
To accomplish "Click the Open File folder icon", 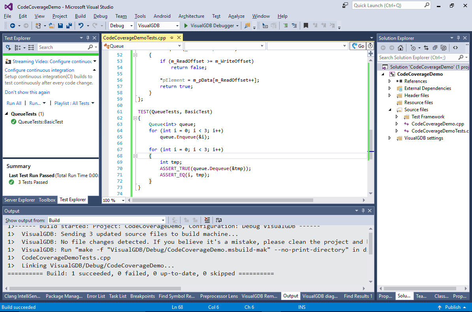I will (x=52, y=26).
